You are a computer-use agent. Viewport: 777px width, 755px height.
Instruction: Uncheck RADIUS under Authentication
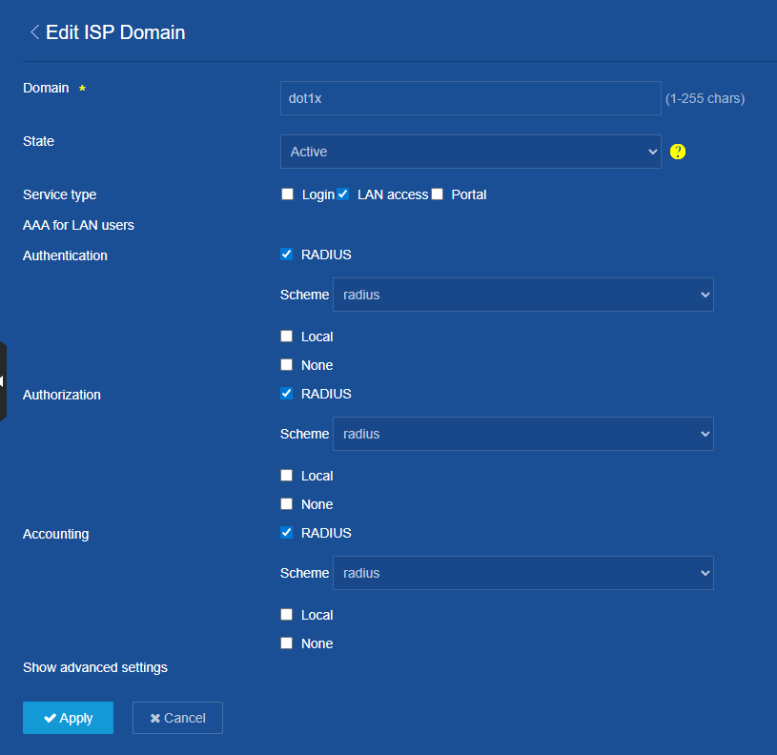pyautogui.click(x=287, y=255)
